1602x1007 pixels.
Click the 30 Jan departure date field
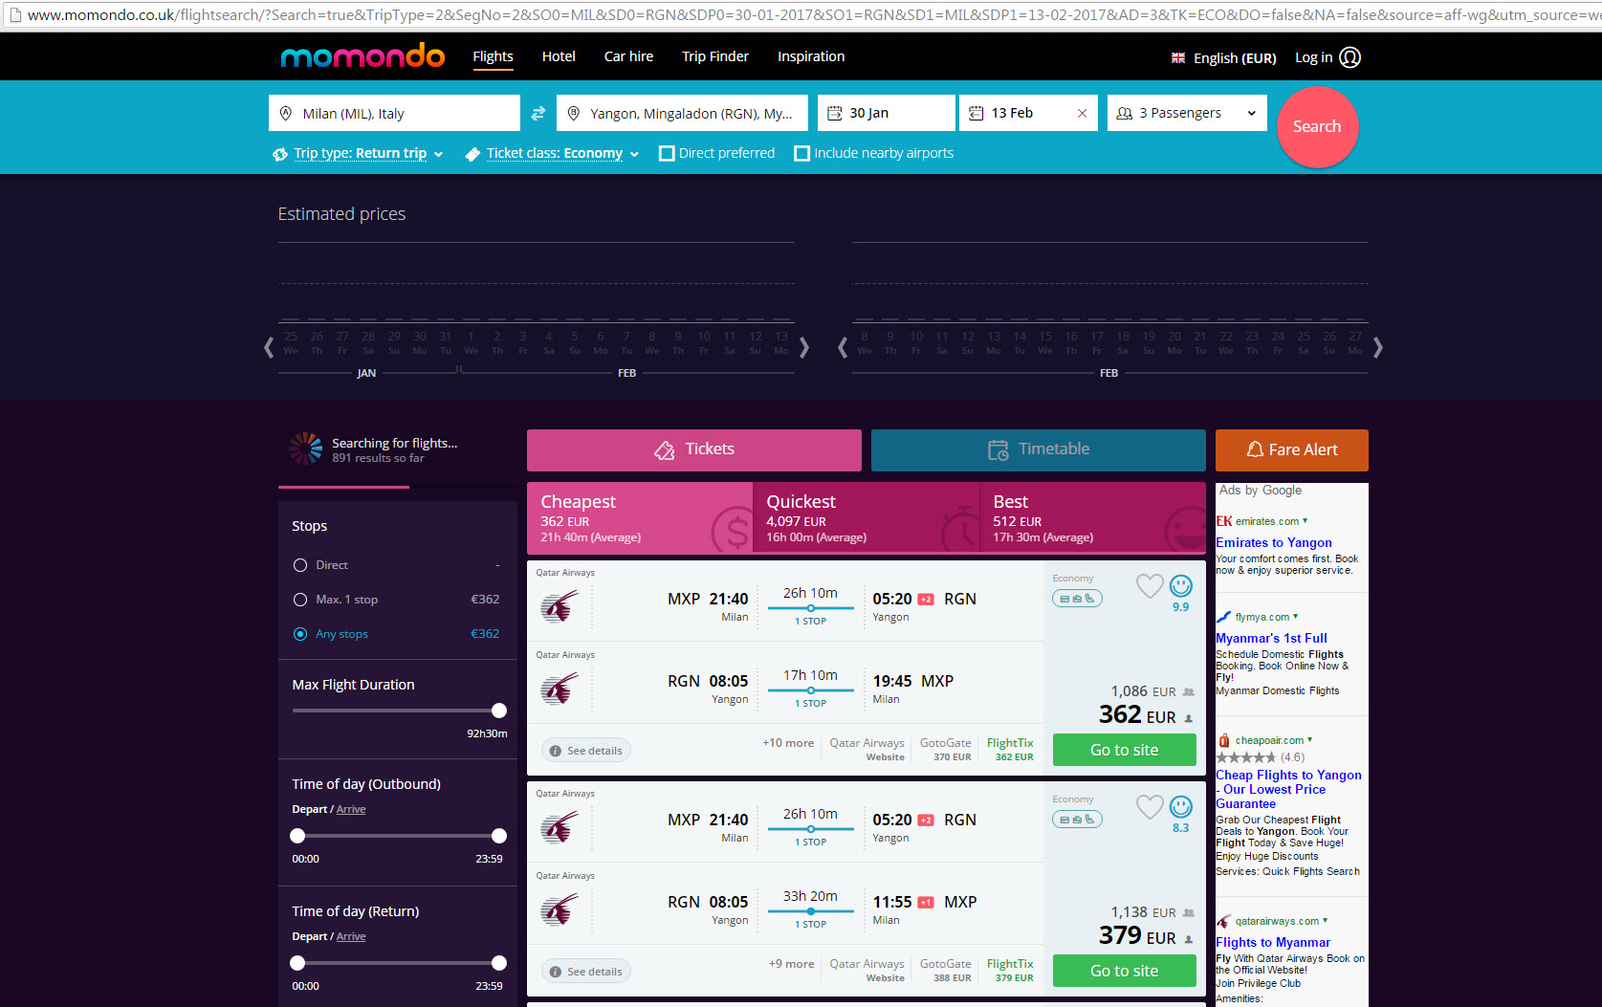click(887, 113)
